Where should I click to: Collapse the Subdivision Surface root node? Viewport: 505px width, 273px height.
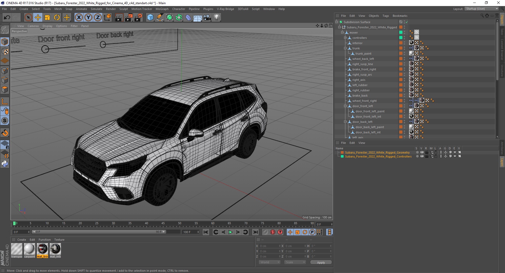(x=336, y=22)
